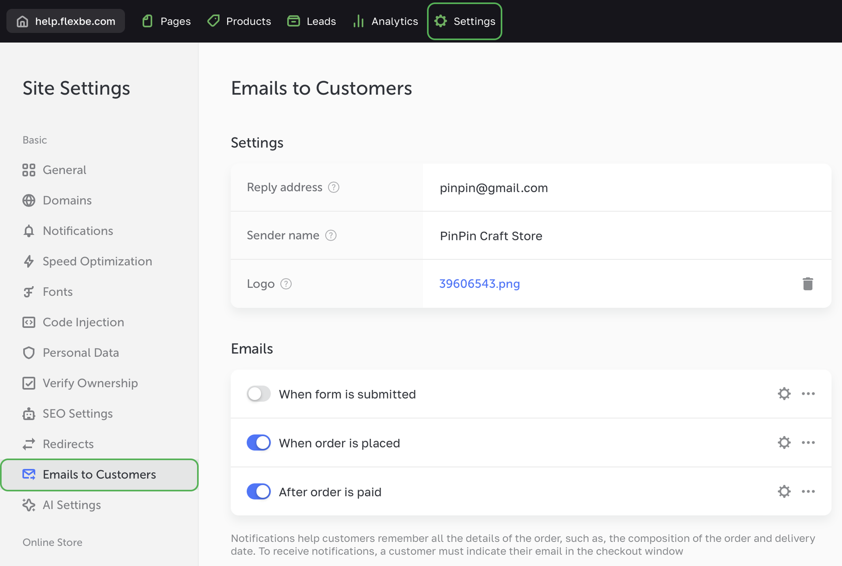The height and width of the screenshot is (566, 842).
Task: Turn off the After order is paid toggle
Action: pyautogui.click(x=259, y=491)
